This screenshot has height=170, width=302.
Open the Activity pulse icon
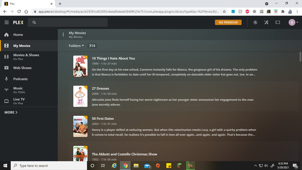click(x=255, y=22)
